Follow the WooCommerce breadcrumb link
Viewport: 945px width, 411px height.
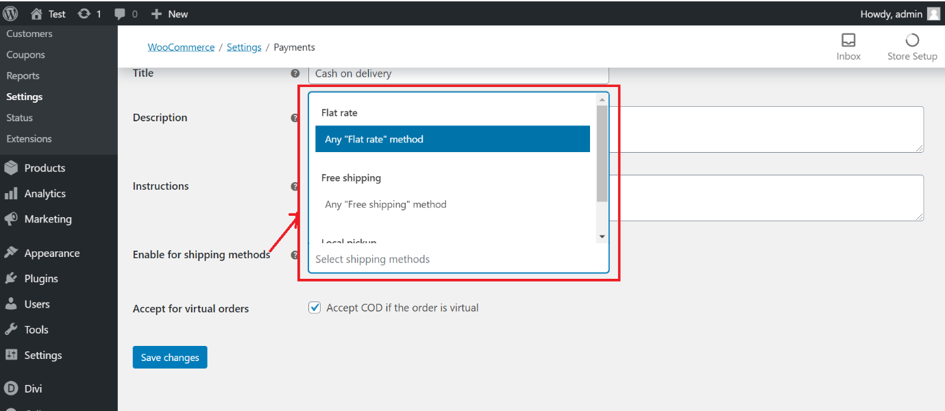(181, 47)
